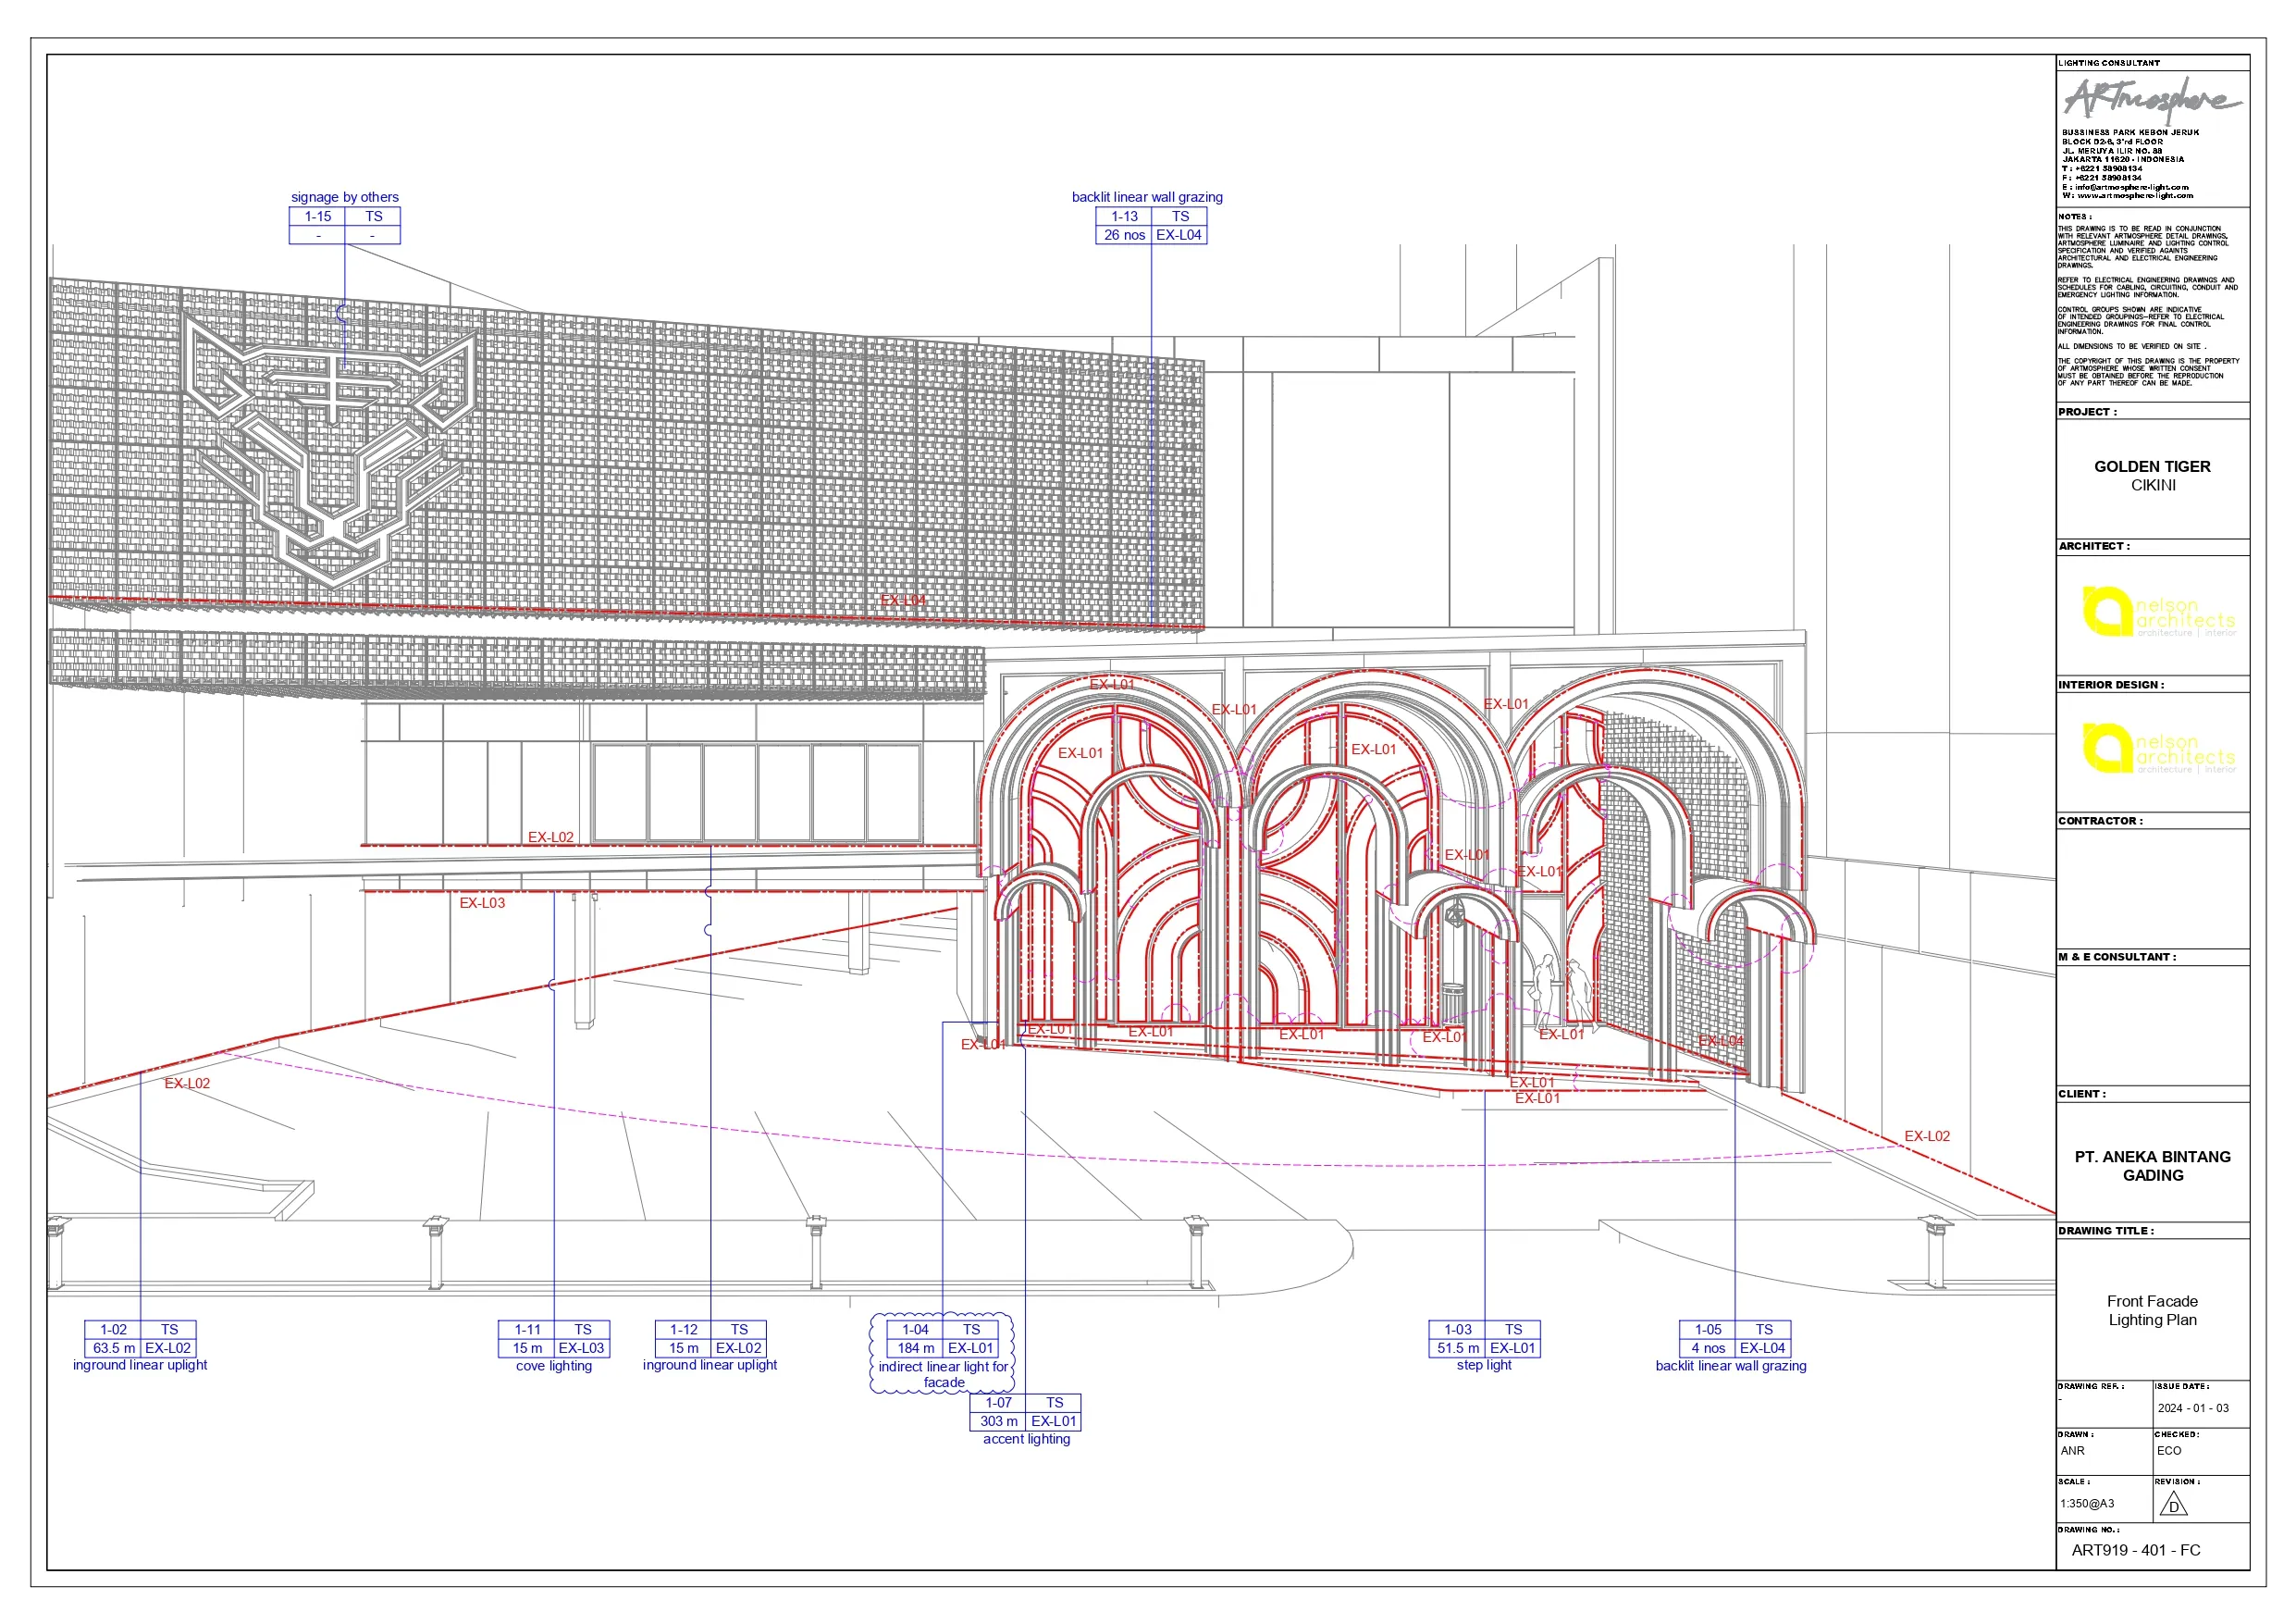Screen dimensions: 2296x1624
Task: Select the '1-05' tag cell
Action: pos(1708,1330)
